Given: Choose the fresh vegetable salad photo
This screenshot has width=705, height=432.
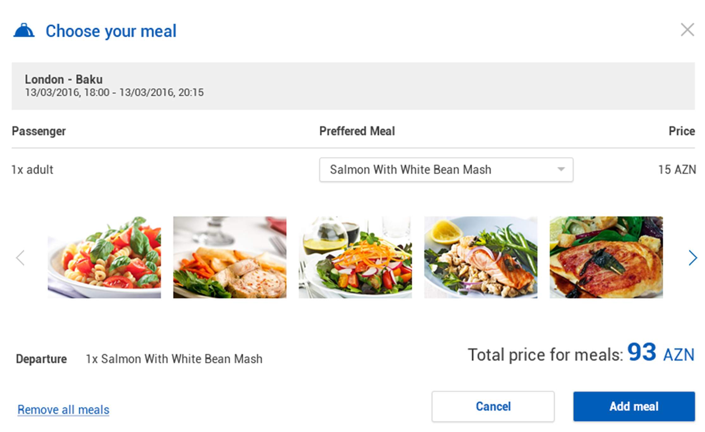Looking at the screenshot, I should tap(355, 257).
